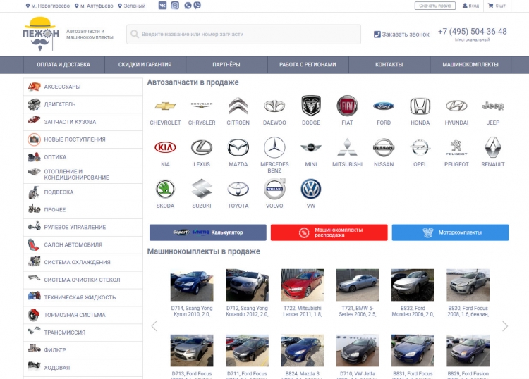The image size is (529, 379).
Task: Open the Аксессуары category
Action: coord(83,87)
